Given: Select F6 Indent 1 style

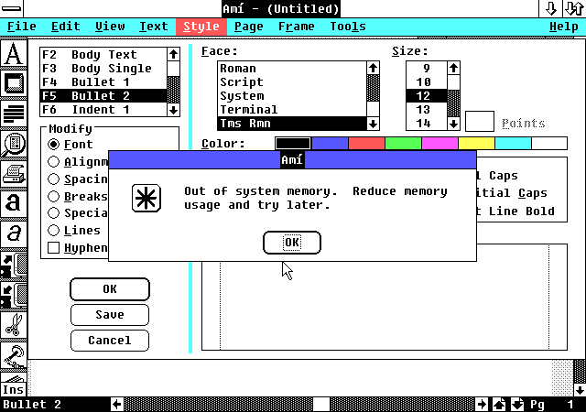Looking at the screenshot, I should pos(103,110).
